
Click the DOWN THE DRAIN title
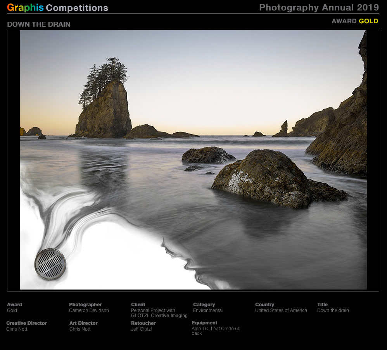click(x=39, y=24)
